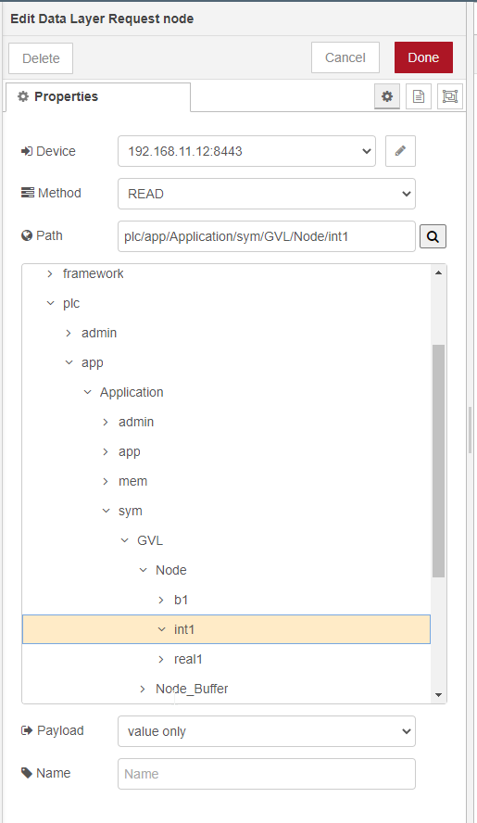Open the Payload dropdown value only
477x823 pixels.
pos(267,731)
